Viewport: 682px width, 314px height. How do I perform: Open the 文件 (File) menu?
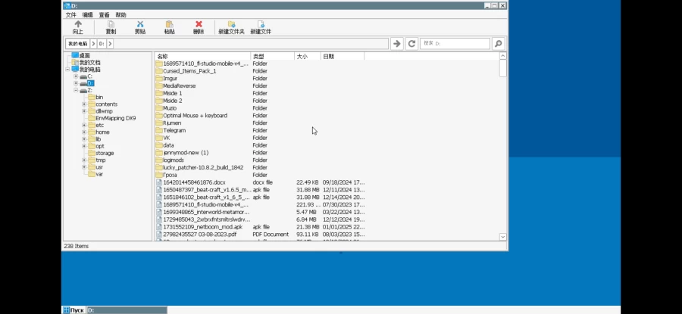[70, 14]
